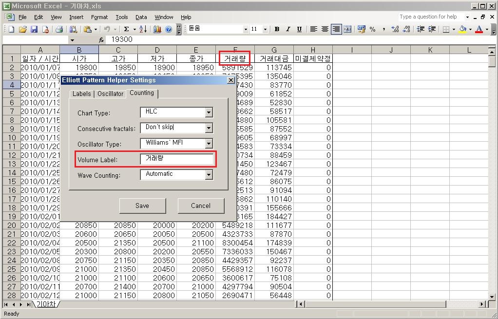498x319 pixels.
Task: Toggle italic formatting
Action: coord(287,29)
